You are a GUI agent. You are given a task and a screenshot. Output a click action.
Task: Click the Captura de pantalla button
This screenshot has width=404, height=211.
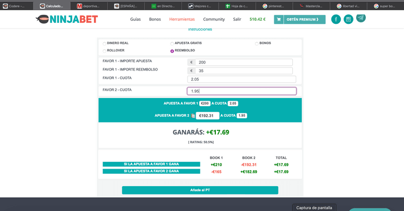[x=314, y=208]
